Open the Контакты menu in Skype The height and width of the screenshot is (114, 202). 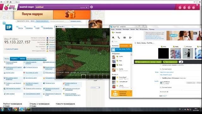point(119,29)
